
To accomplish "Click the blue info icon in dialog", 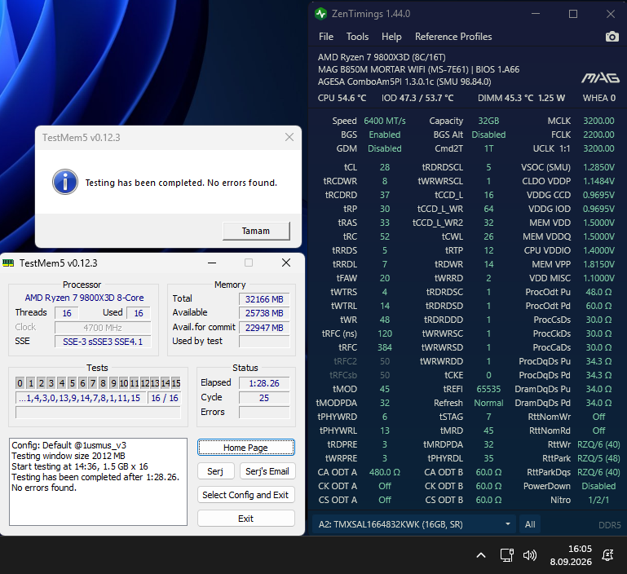I will coord(65,182).
